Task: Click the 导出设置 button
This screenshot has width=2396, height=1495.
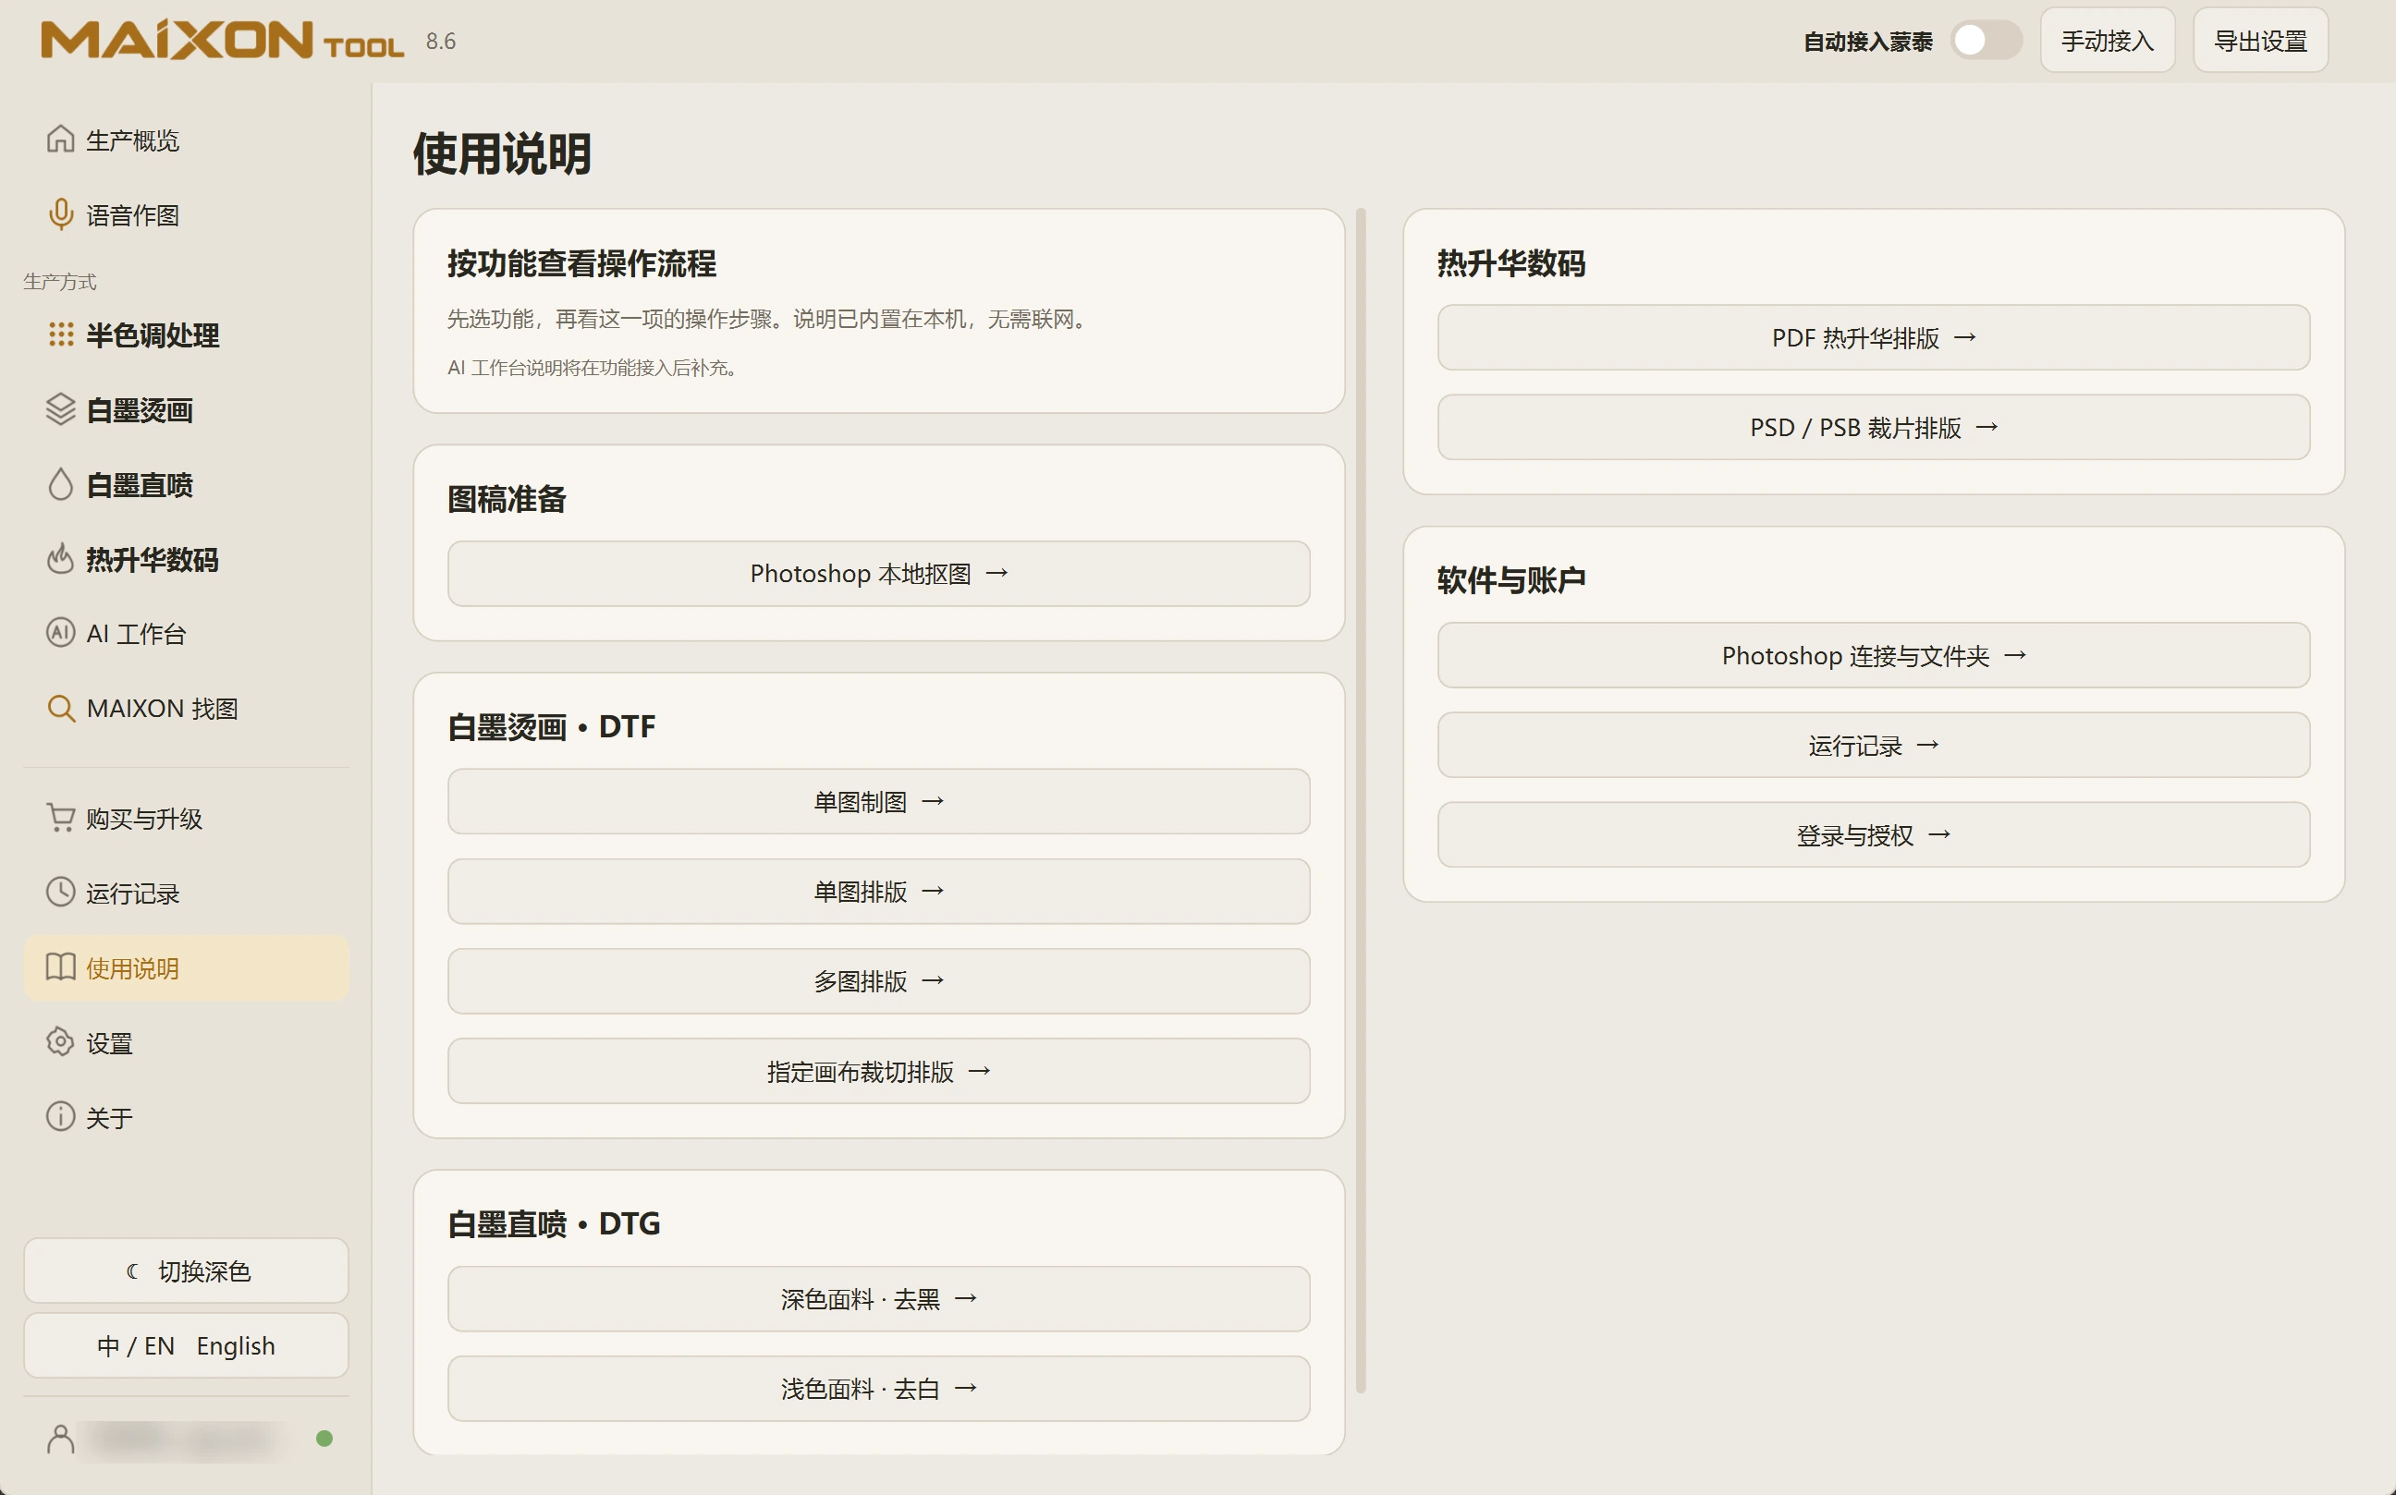Action: click(x=2260, y=41)
